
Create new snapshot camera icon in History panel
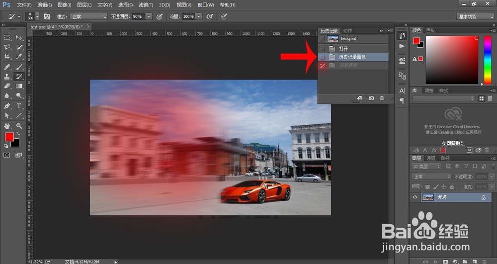371,98
